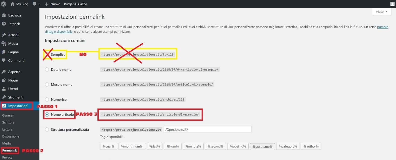Open the Media settings submenu item
Image resolution: width=396 pixels, height=160 pixels.
coord(7,143)
